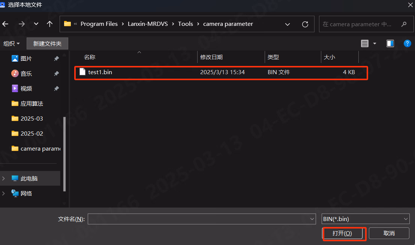Select 网络 in the sidebar

[26, 193]
